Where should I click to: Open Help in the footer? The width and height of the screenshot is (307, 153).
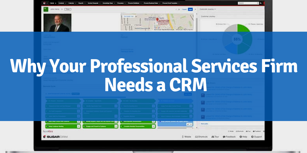(x=243, y=137)
